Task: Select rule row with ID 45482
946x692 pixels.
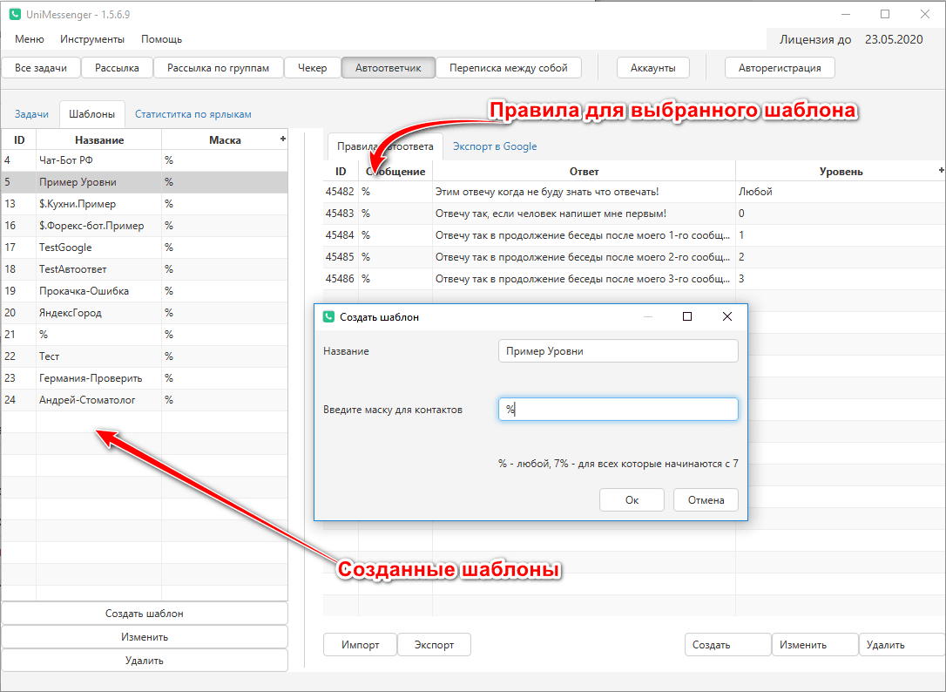Action: click(634, 192)
